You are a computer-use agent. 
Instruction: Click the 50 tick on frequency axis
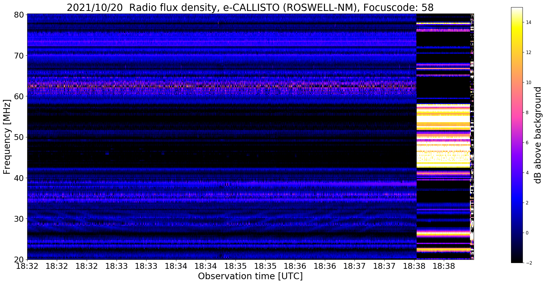tap(18, 137)
